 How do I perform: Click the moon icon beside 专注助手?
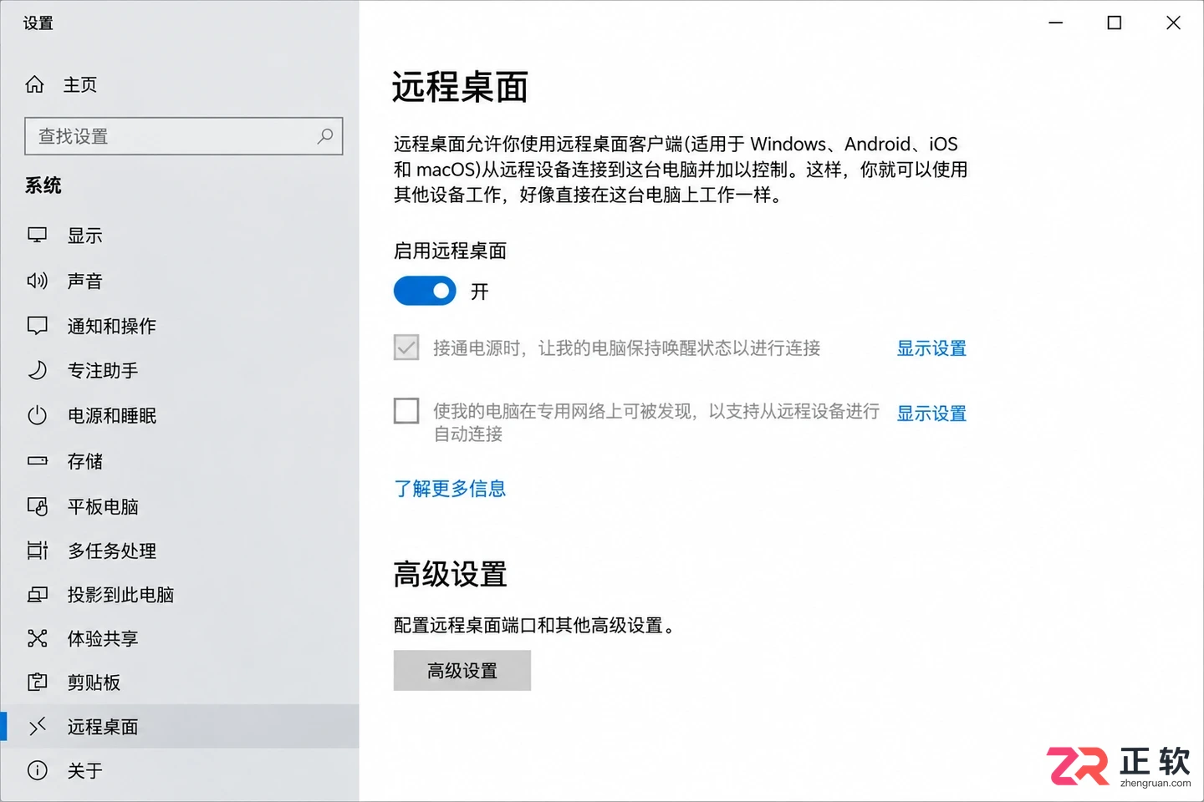click(x=38, y=370)
